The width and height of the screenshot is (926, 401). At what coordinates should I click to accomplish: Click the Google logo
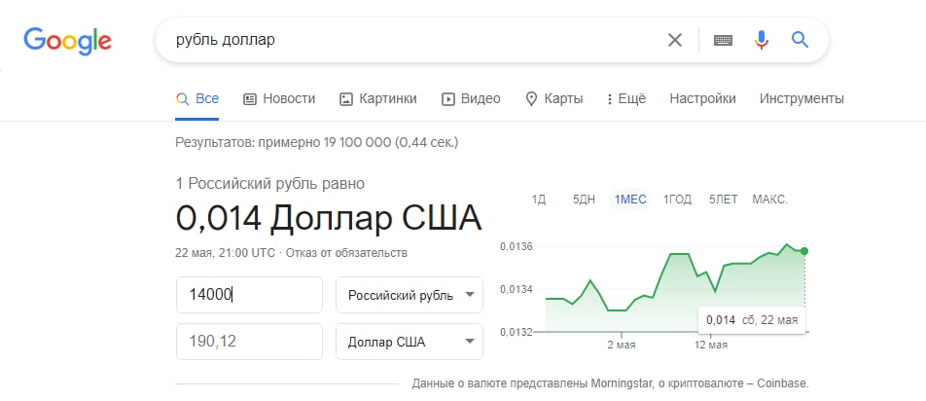coord(67,41)
